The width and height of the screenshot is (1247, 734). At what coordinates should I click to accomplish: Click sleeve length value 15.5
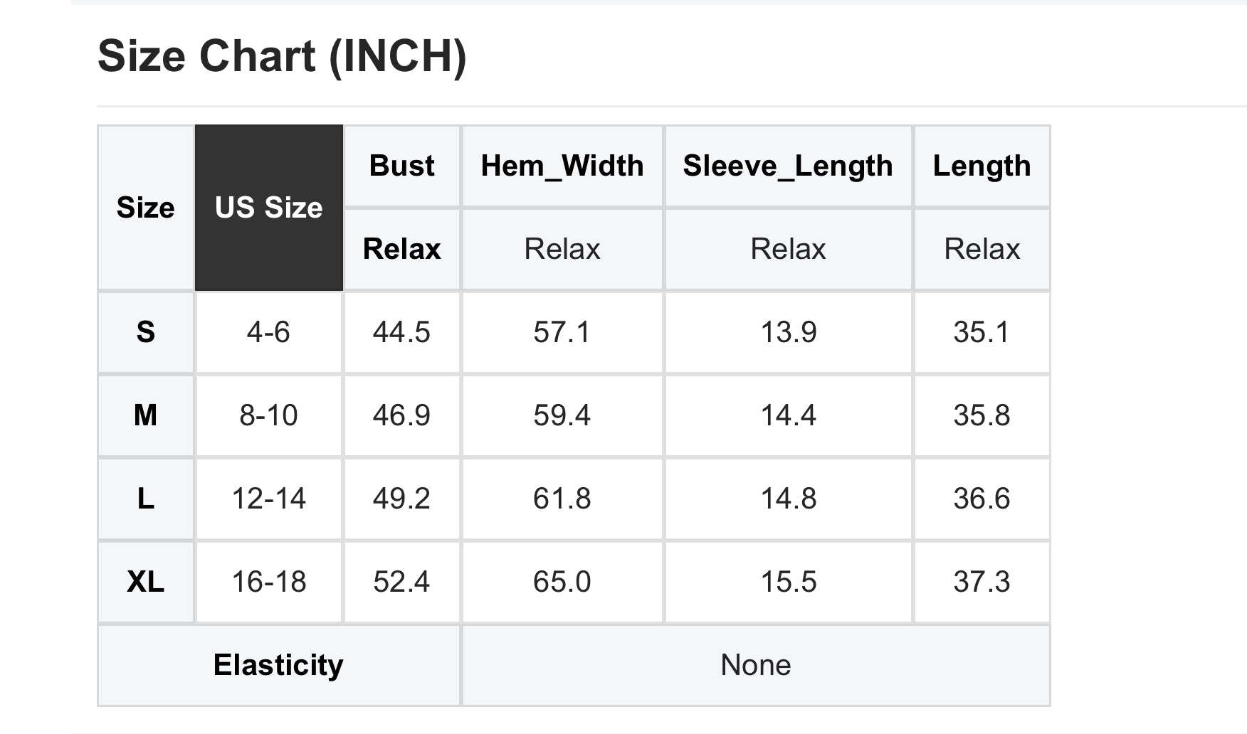788,582
